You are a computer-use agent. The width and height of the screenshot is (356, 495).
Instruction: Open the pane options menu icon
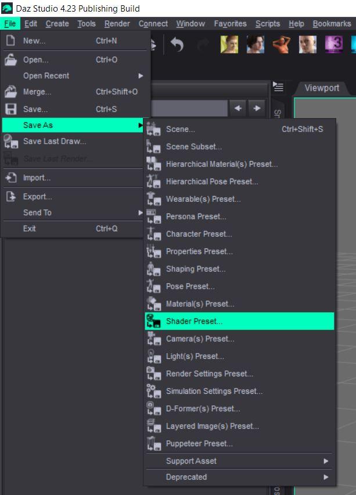pyautogui.click(x=279, y=87)
